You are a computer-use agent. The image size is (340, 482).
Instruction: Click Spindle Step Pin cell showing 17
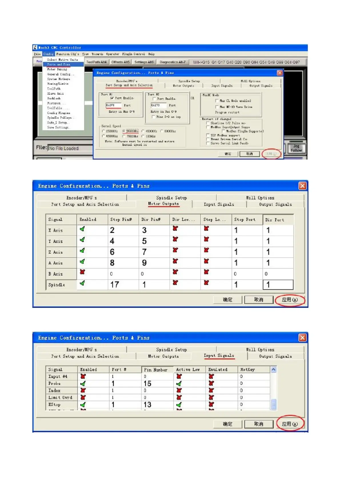tap(123, 285)
